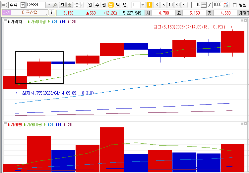Adjust candle count with spinner arrows
The width and height of the screenshot is (249, 173).
click(204, 5)
